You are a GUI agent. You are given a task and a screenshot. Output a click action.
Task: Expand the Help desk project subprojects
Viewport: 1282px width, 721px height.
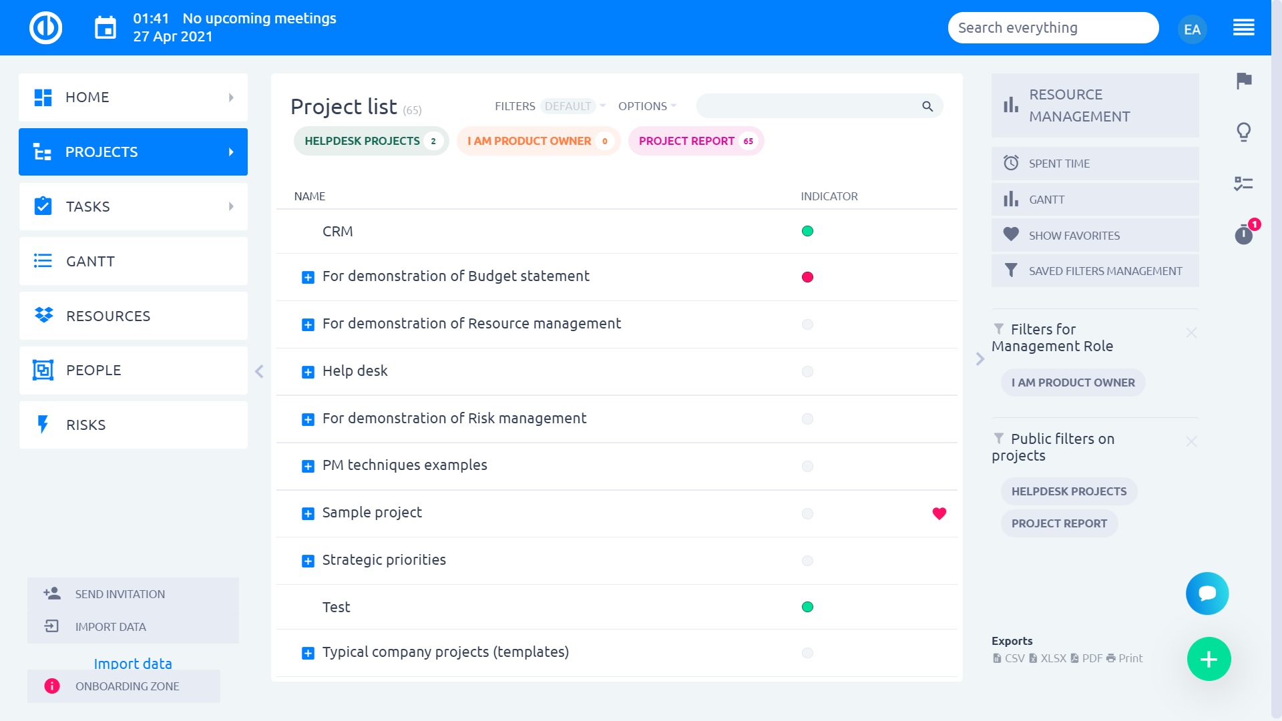[308, 372]
